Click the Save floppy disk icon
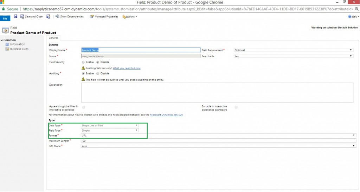The image size is (360, 192). 15,16
